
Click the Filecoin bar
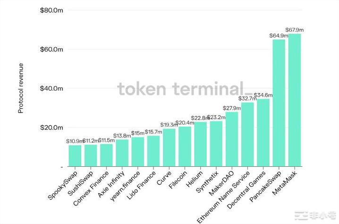185,146
